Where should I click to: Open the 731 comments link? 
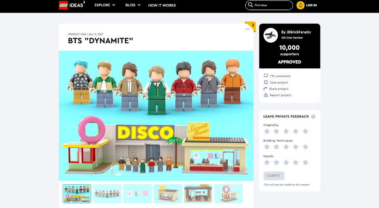pyautogui.click(x=280, y=76)
